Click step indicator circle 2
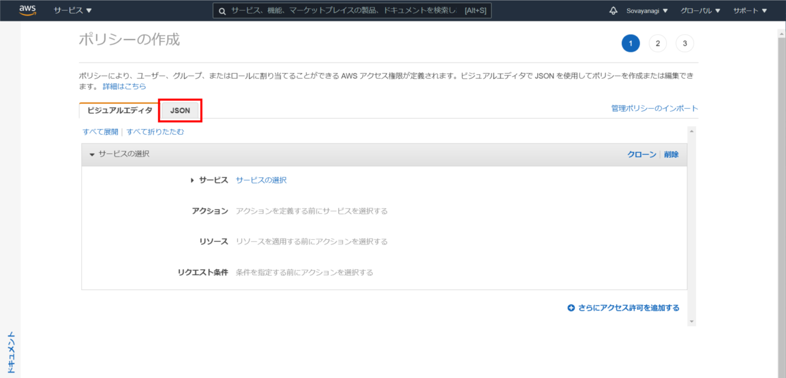Image resolution: width=786 pixels, height=378 pixels. tap(658, 43)
